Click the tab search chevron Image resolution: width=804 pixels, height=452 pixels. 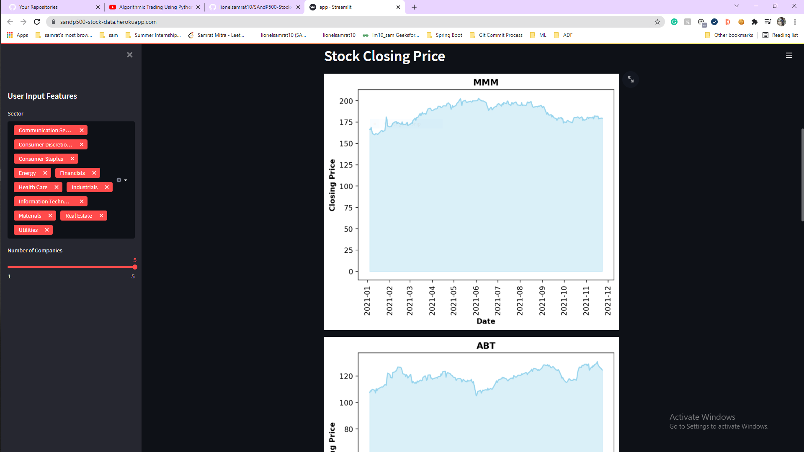point(737,6)
